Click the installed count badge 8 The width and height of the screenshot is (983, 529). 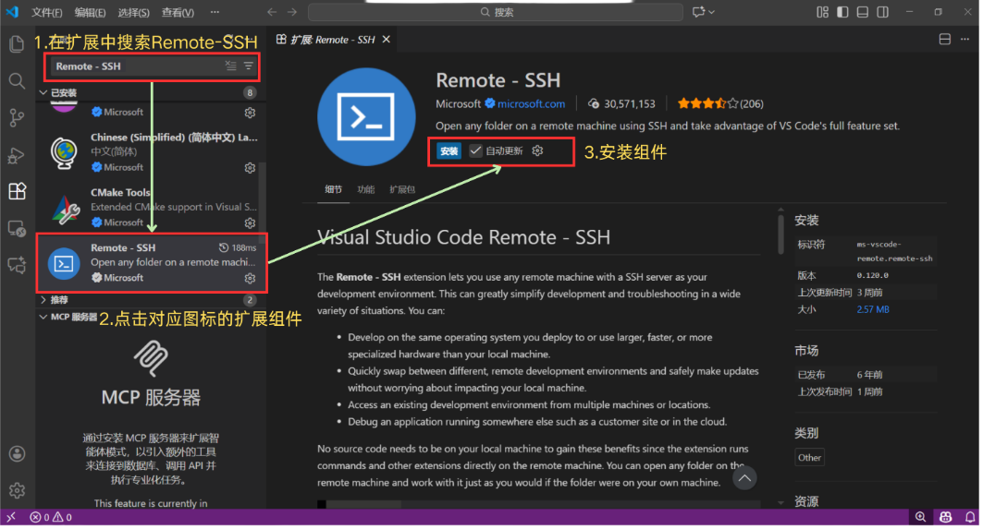[x=250, y=92]
